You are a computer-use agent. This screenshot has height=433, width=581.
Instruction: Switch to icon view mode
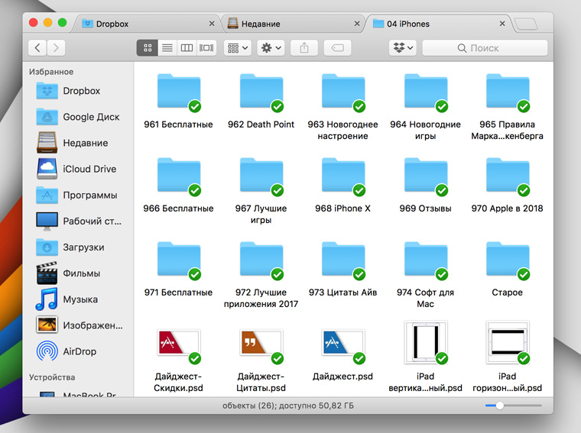148,48
